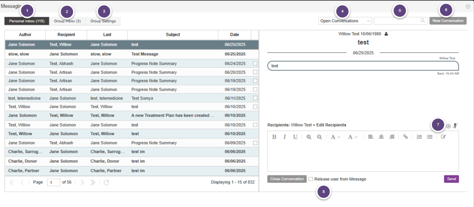Expand the first font A dropdown
This screenshot has height=207, width=474.
pos(336,137)
